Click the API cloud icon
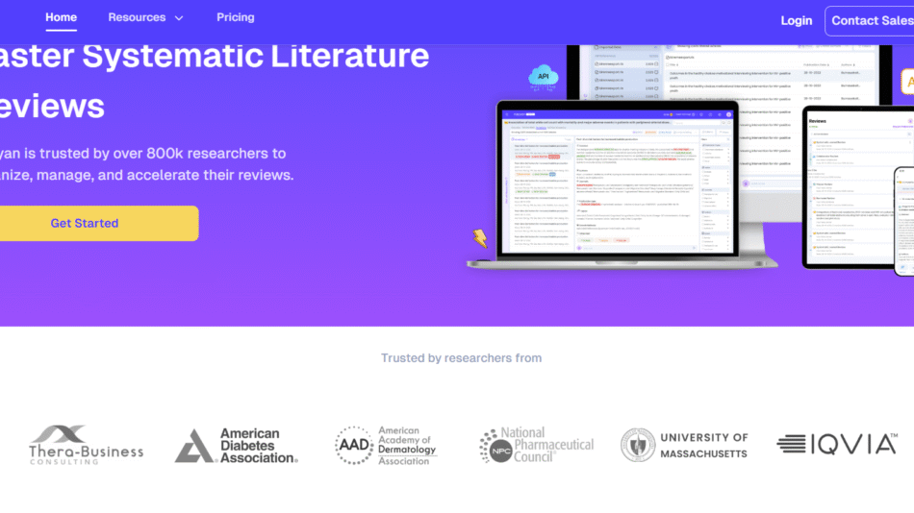Viewport: 914px width, 513px height. pyautogui.click(x=544, y=77)
